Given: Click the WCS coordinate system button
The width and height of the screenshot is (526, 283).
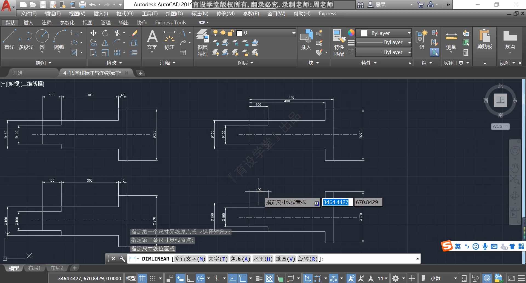Looking at the screenshot, I should [500, 126].
